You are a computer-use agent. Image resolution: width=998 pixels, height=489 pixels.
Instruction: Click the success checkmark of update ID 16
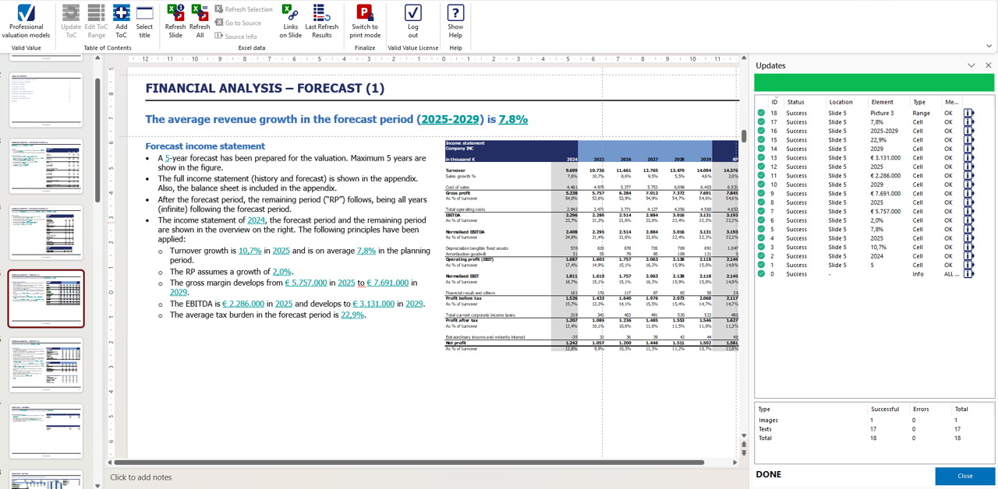[761, 131]
